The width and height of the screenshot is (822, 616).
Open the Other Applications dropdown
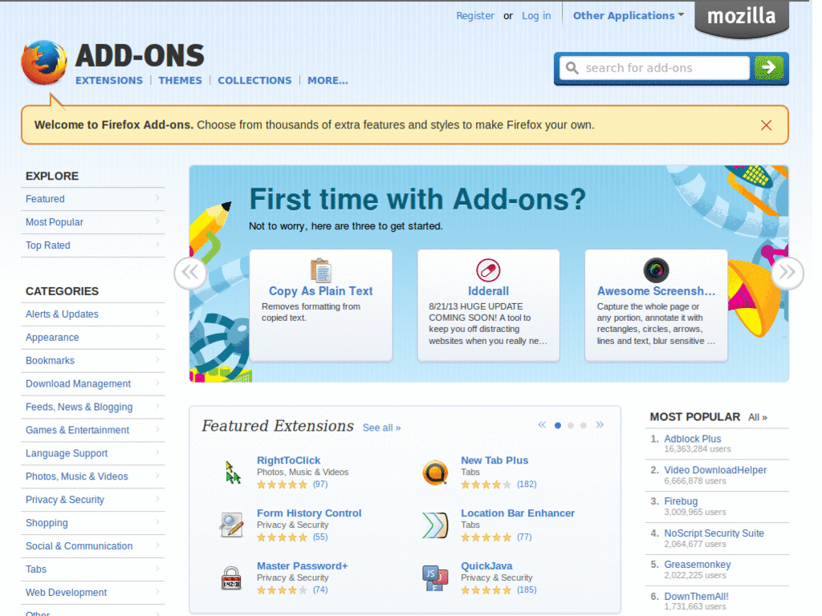628,15
